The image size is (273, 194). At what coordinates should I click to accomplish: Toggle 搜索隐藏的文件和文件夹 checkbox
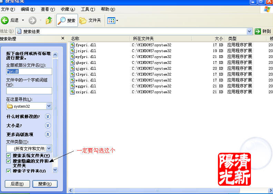[x=8, y=161]
